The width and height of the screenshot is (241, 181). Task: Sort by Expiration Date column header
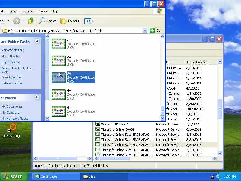200,62
